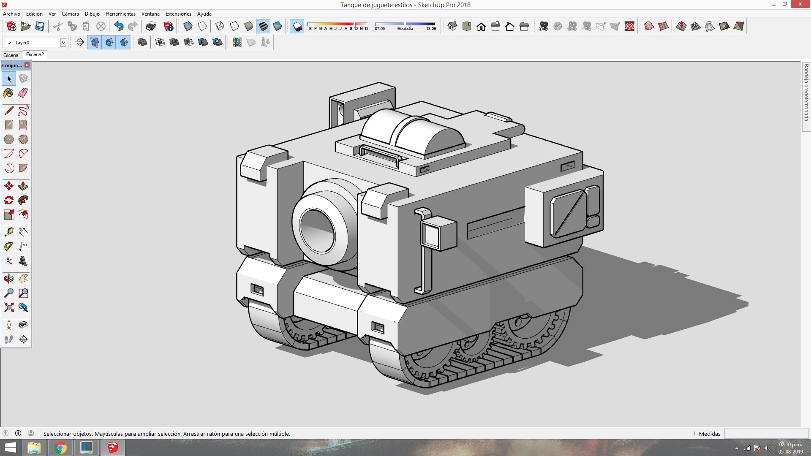The image size is (811, 456).
Task: Choose the 3D Text tool
Action: [23, 261]
